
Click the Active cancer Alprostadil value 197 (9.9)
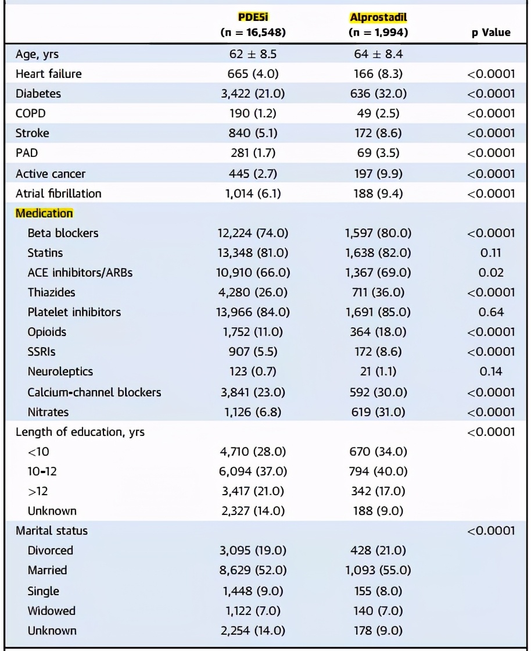tap(378, 174)
